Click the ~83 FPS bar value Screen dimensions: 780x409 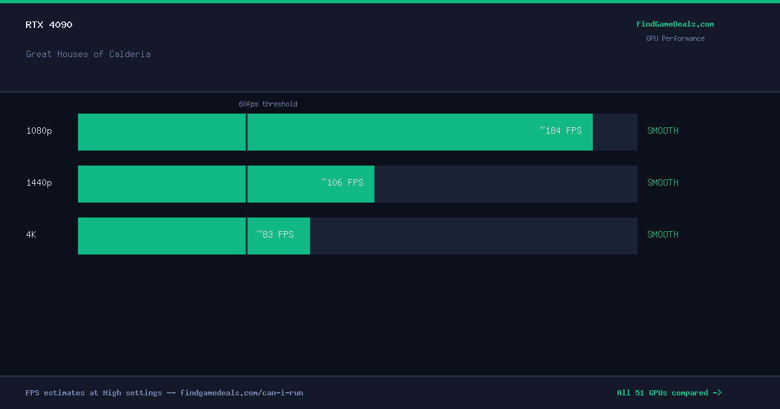pyautogui.click(x=275, y=234)
